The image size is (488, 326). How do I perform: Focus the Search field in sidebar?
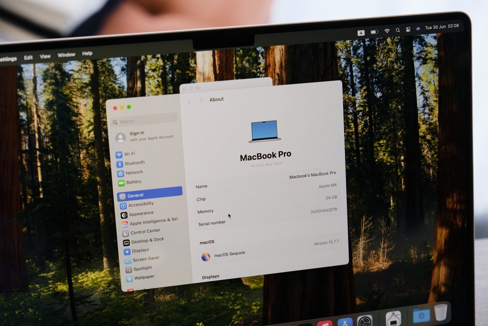pyautogui.click(x=145, y=120)
